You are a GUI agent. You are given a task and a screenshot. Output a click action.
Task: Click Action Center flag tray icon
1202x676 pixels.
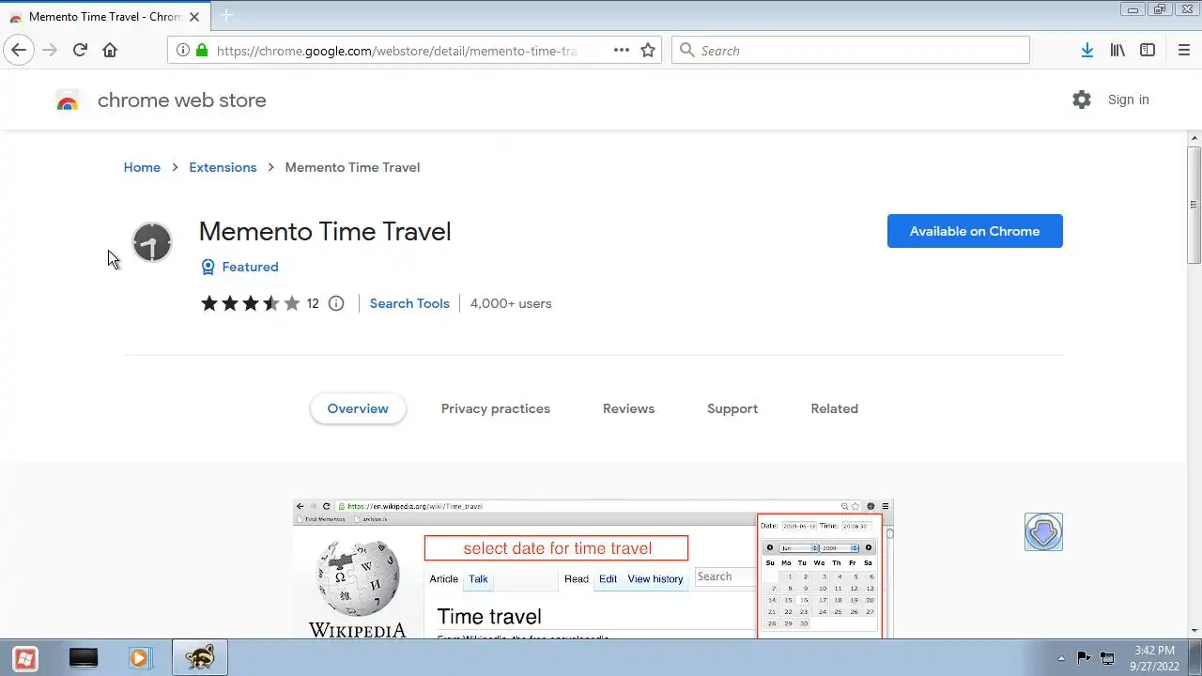[1084, 658]
